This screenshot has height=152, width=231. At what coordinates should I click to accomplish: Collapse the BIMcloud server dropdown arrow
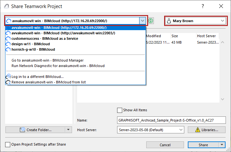pyautogui.click(x=142, y=21)
